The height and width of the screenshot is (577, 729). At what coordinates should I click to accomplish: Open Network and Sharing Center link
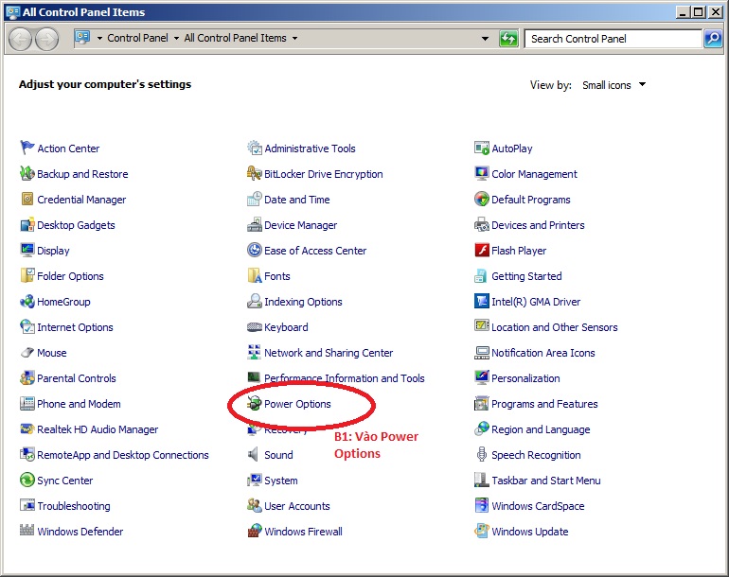coord(329,353)
